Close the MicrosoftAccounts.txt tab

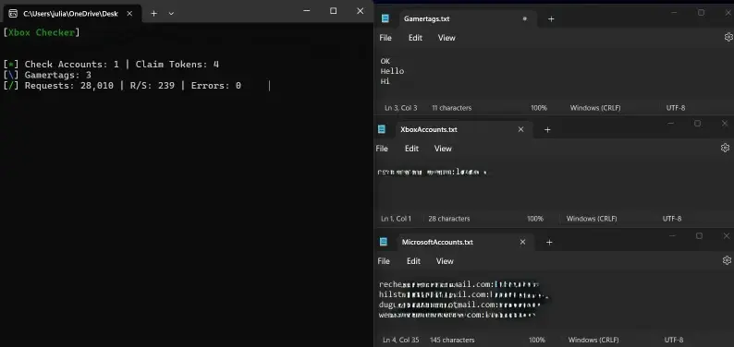pos(523,242)
